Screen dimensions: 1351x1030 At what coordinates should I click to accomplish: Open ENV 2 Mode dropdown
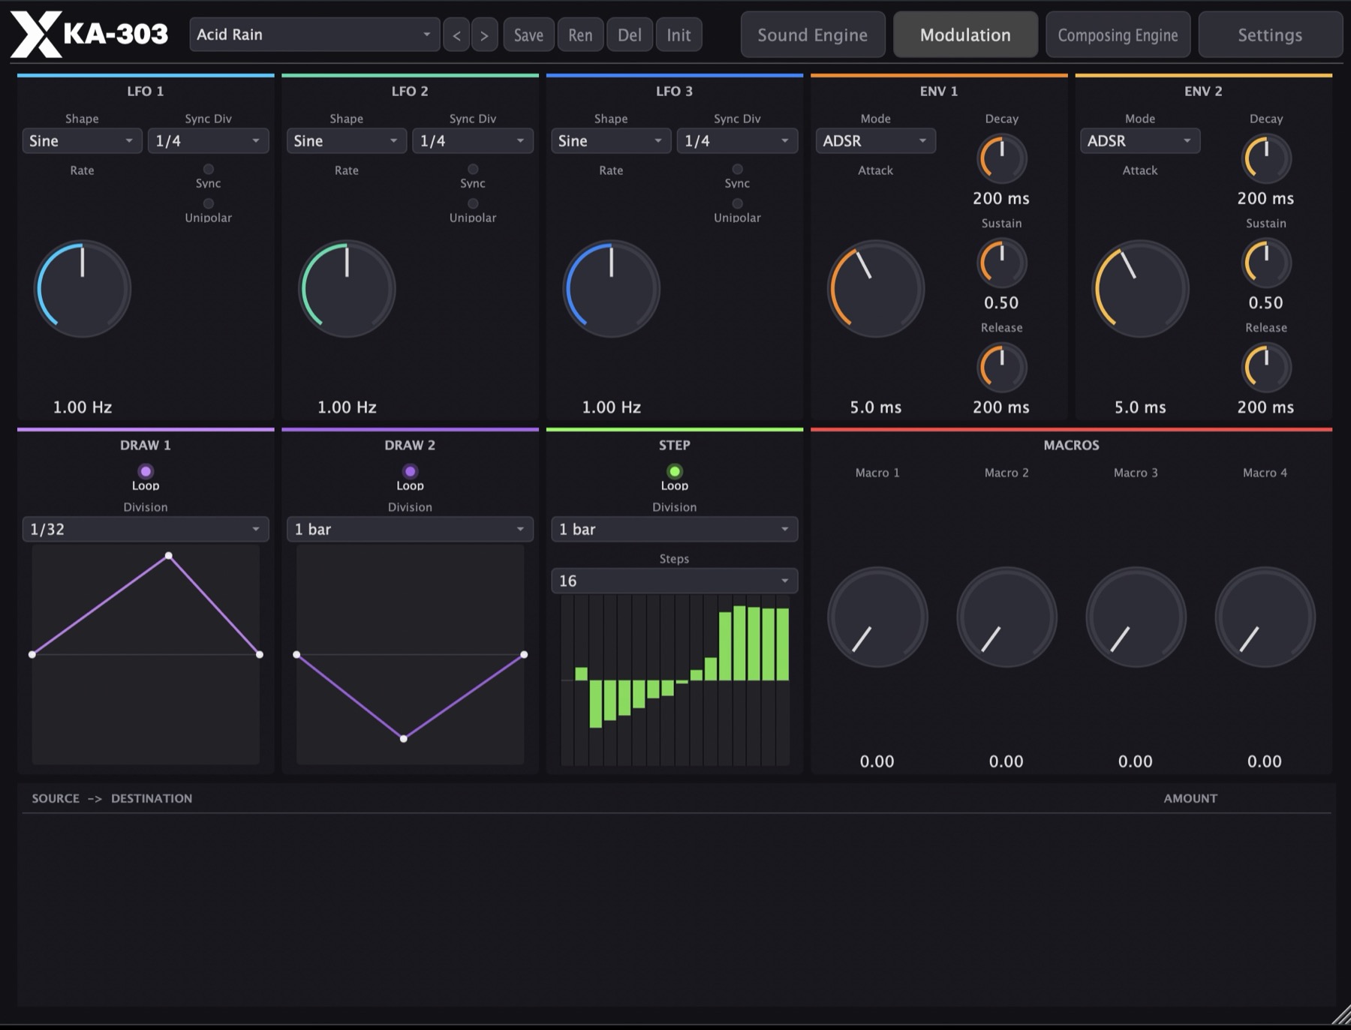point(1139,140)
